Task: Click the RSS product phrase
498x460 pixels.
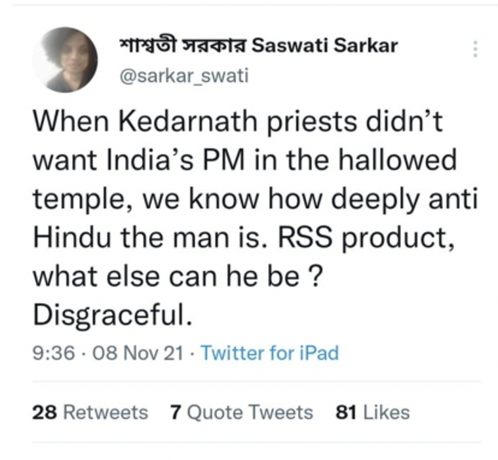Action: 366,239
